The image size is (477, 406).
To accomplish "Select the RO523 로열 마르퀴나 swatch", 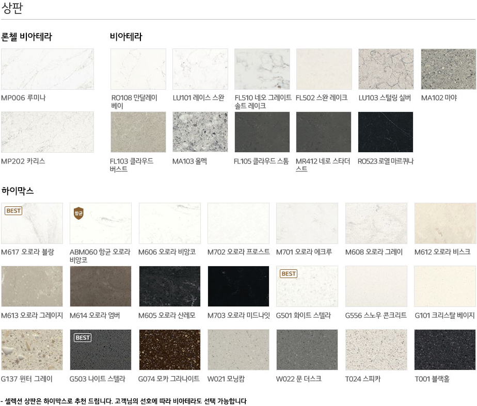I will 386,132.
